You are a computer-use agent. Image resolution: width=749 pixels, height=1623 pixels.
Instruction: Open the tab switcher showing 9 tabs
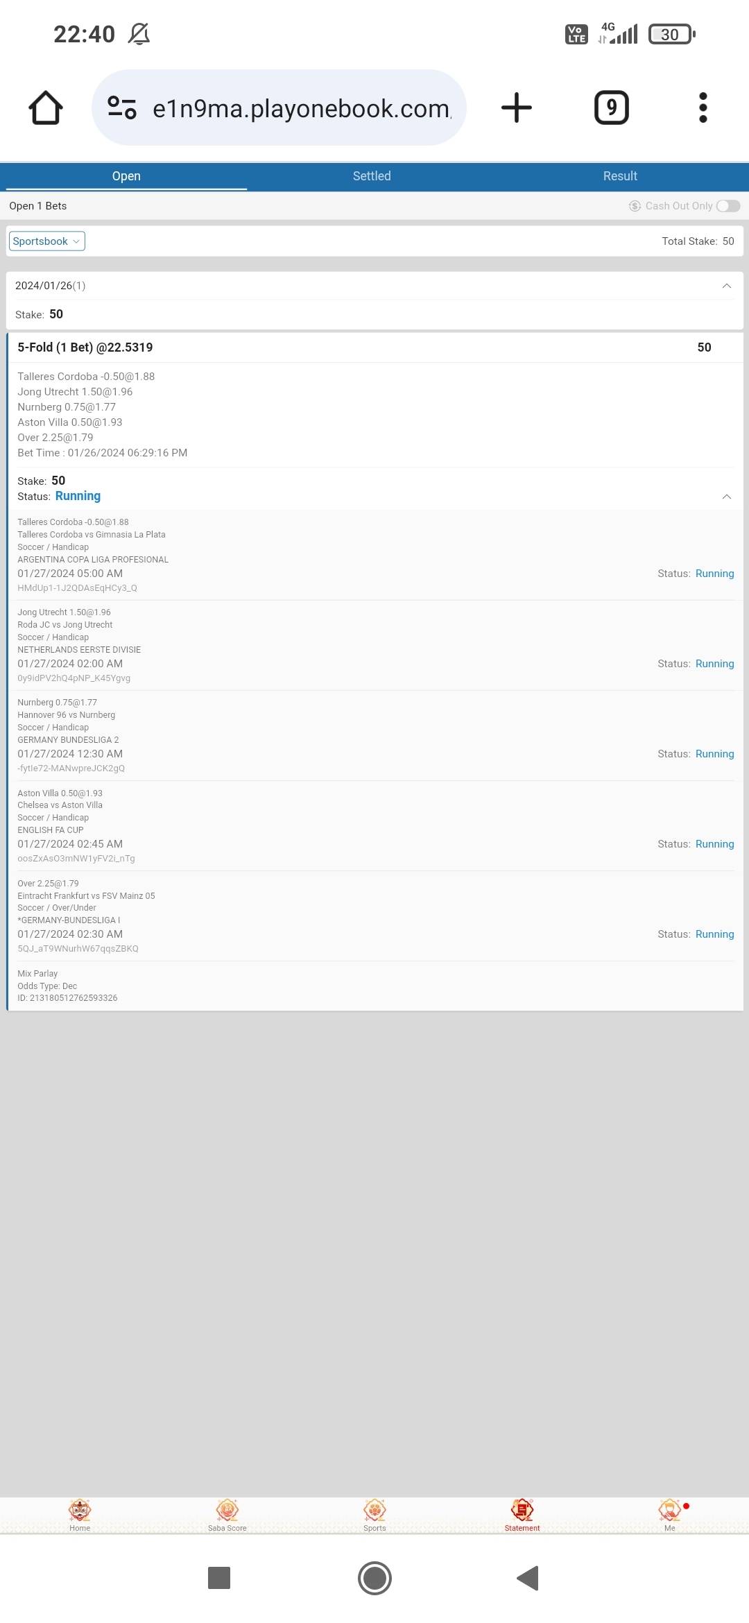(612, 108)
